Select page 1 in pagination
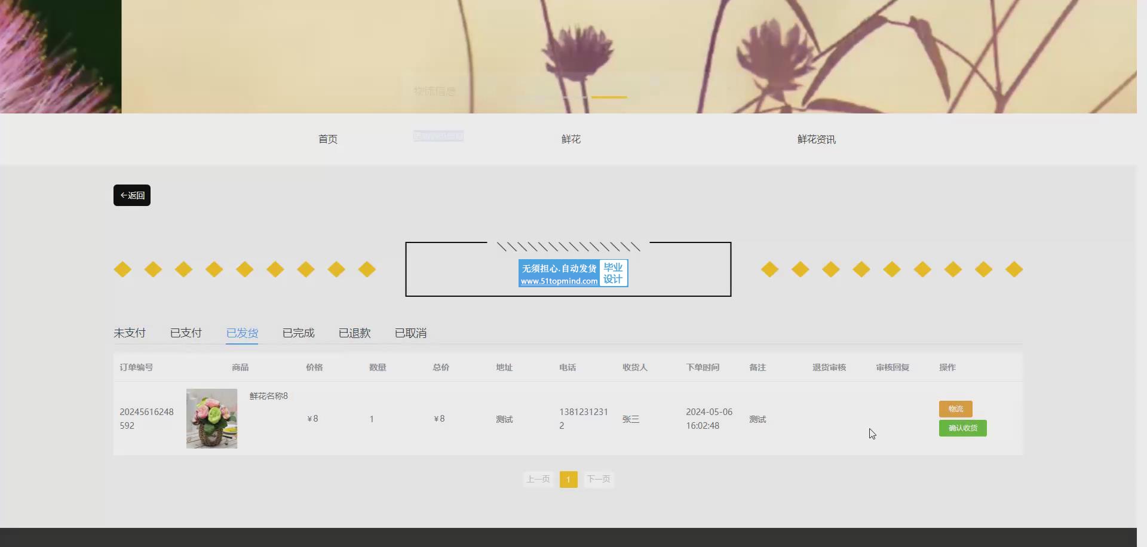The image size is (1147, 547). tap(569, 479)
